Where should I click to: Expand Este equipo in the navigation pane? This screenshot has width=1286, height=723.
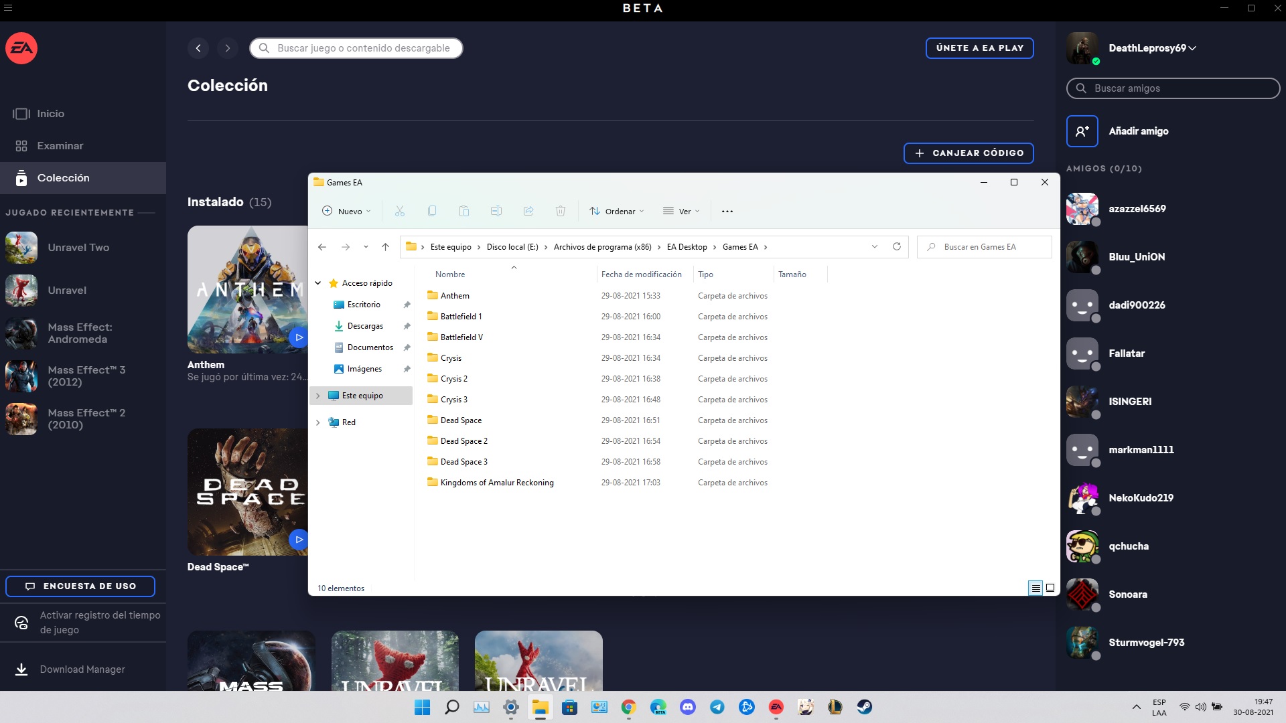(x=318, y=396)
